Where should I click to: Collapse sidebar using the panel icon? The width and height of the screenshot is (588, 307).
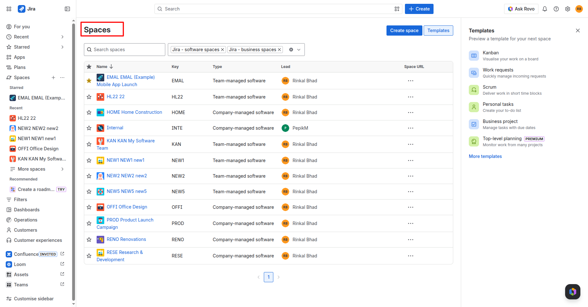coord(67,9)
